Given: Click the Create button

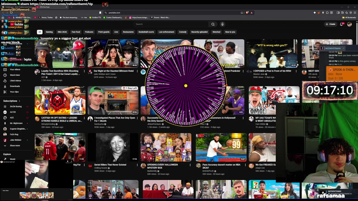Looking at the screenshot, I should (330, 24).
